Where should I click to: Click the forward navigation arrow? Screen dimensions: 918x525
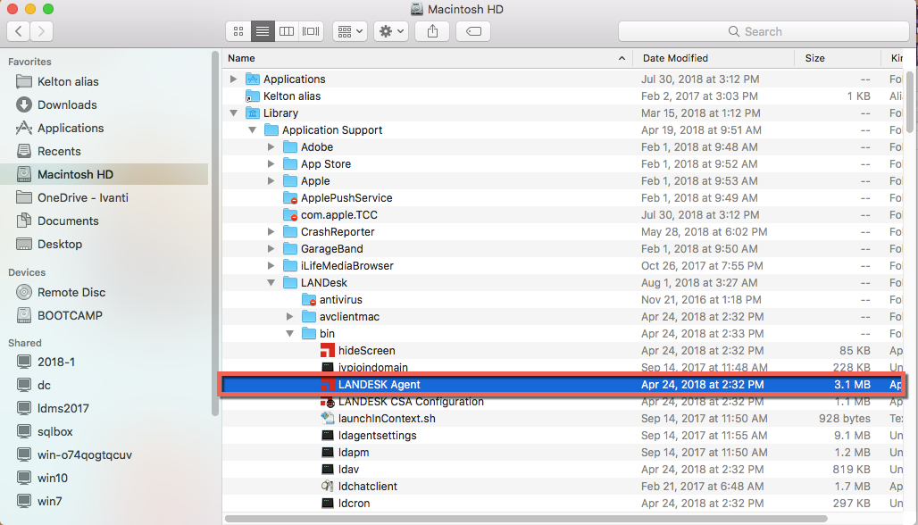click(41, 30)
